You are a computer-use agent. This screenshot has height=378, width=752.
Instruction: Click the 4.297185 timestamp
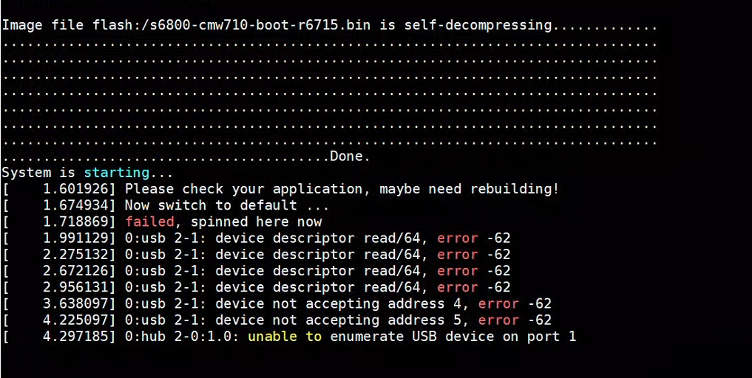79,337
